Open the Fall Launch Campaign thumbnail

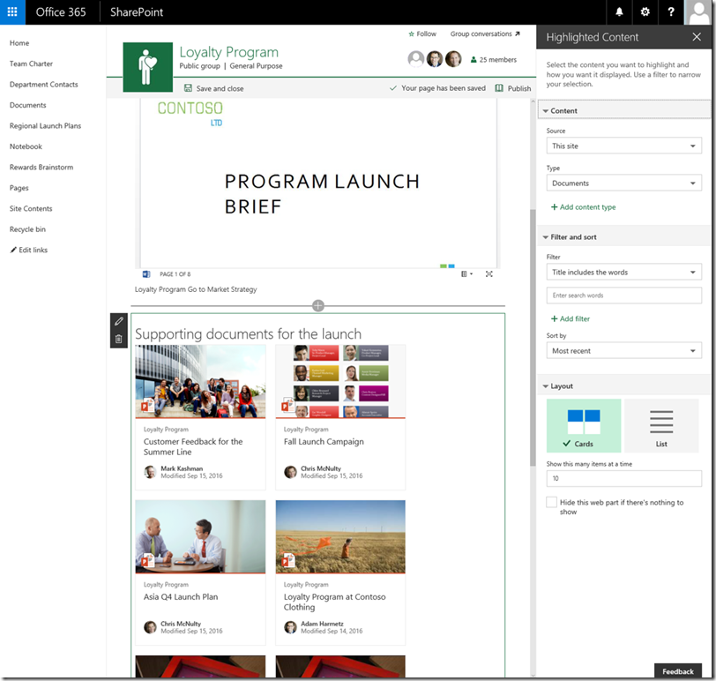coord(340,381)
